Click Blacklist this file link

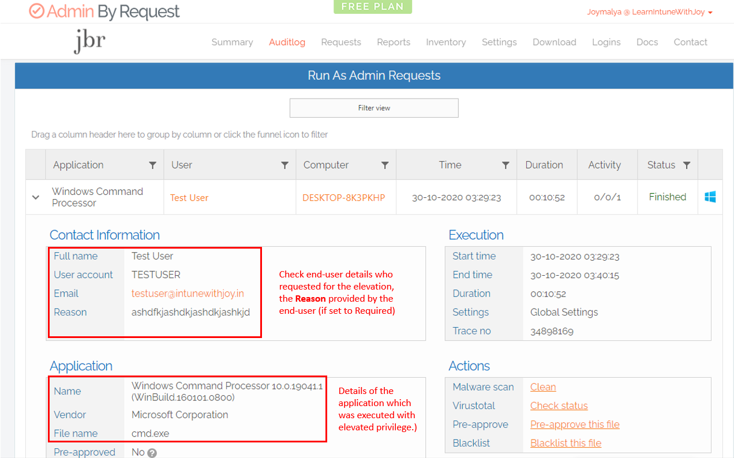point(566,443)
